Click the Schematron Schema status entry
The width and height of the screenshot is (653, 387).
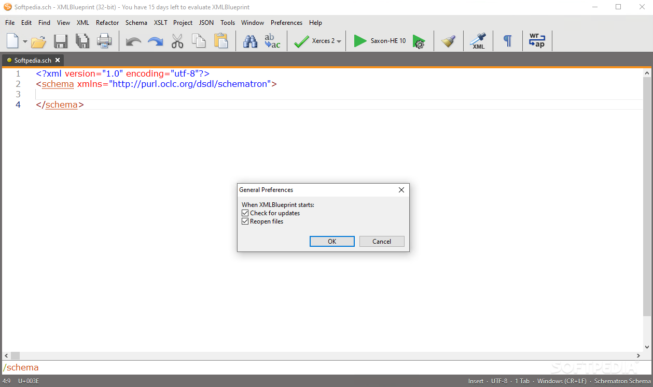click(x=622, y=381)
